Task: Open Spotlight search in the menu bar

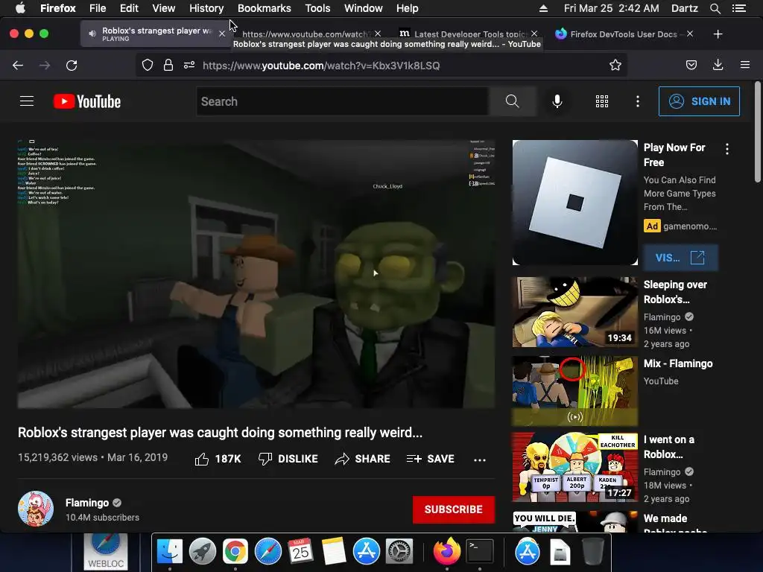Action: 715,8
